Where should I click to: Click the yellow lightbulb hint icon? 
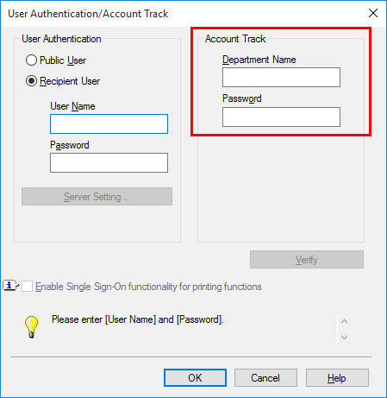[x=31, y=327]
